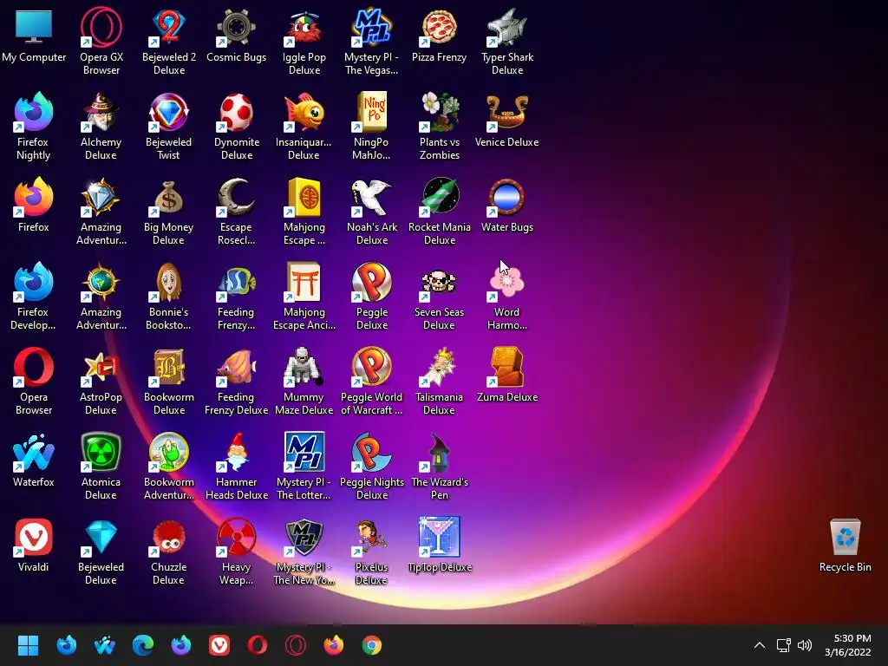Launch Microsoft Edge from the taskbar
The image size is (888, 666).
pyautogui.click(x=143, y=645)
